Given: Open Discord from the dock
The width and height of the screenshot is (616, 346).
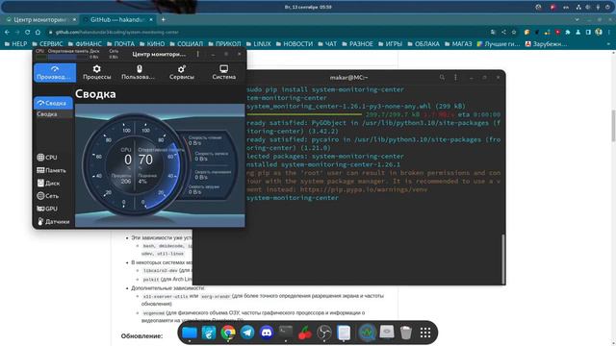Looking at the screenshot, I should pyautogui.click(x=267, y=333).
